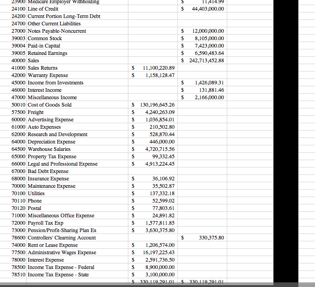The image size is (315, 287).
Task: Click Legal and Professional debit 4,913,224.45
Action: click(x=160, y=164)
